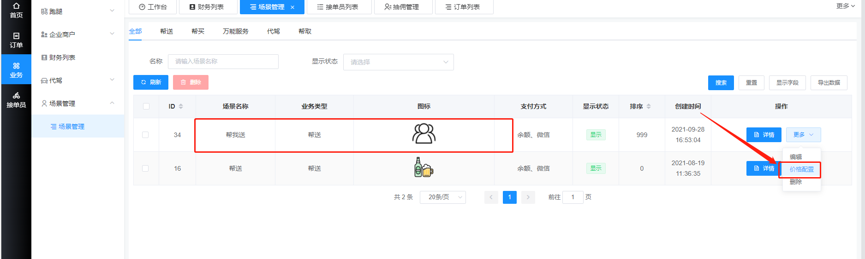Open the 首页 home icon in sidebar
Screen dimensions: 865x259
point(16,10)
